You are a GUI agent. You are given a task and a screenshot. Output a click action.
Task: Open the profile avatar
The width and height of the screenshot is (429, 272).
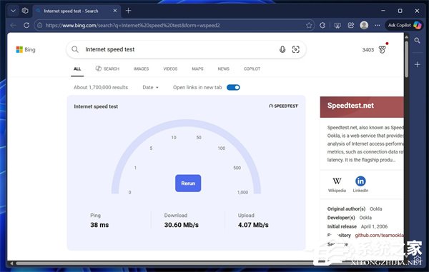pyautogui.click(x=364, y=25)
